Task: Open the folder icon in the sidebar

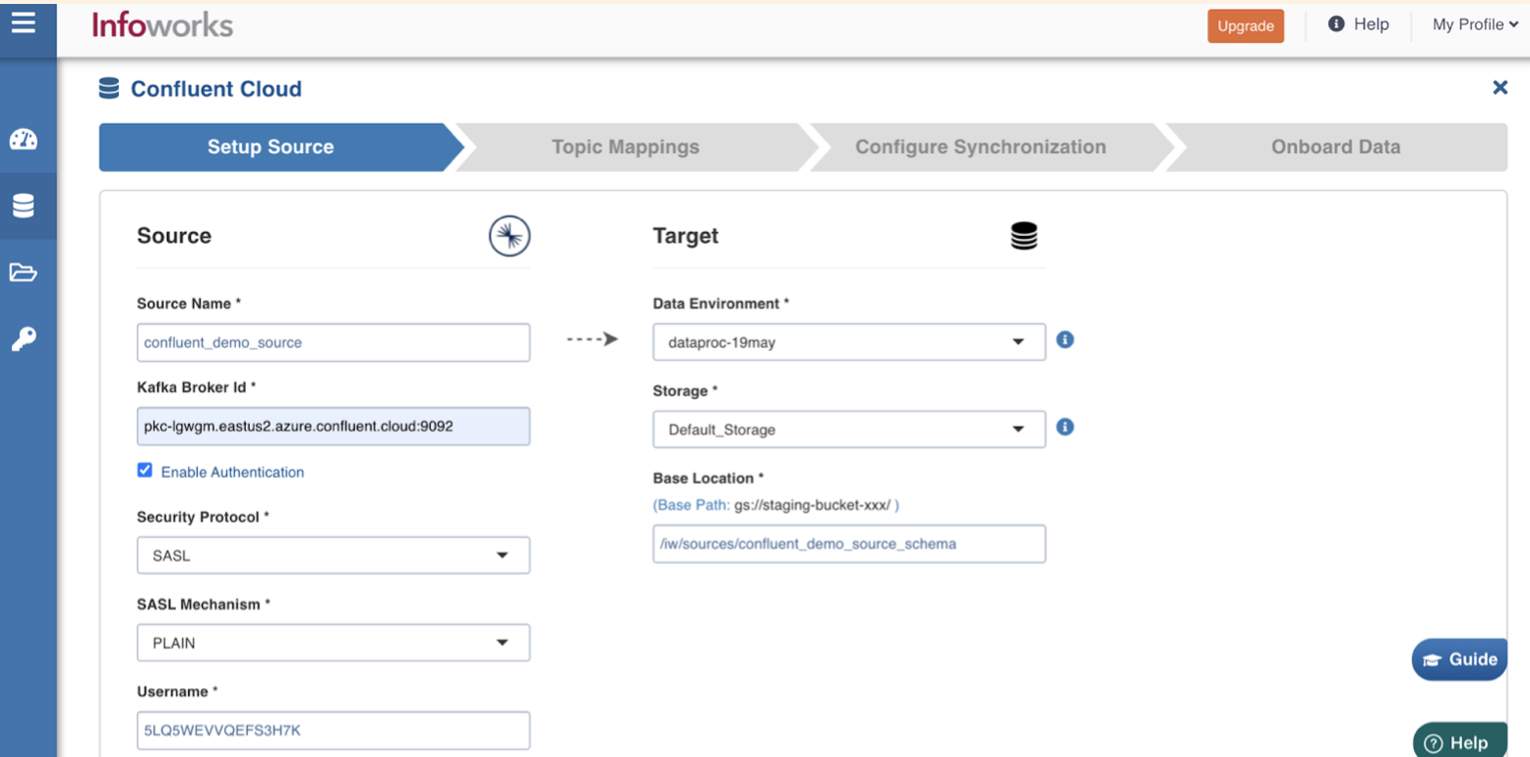Action: point(23,272)
